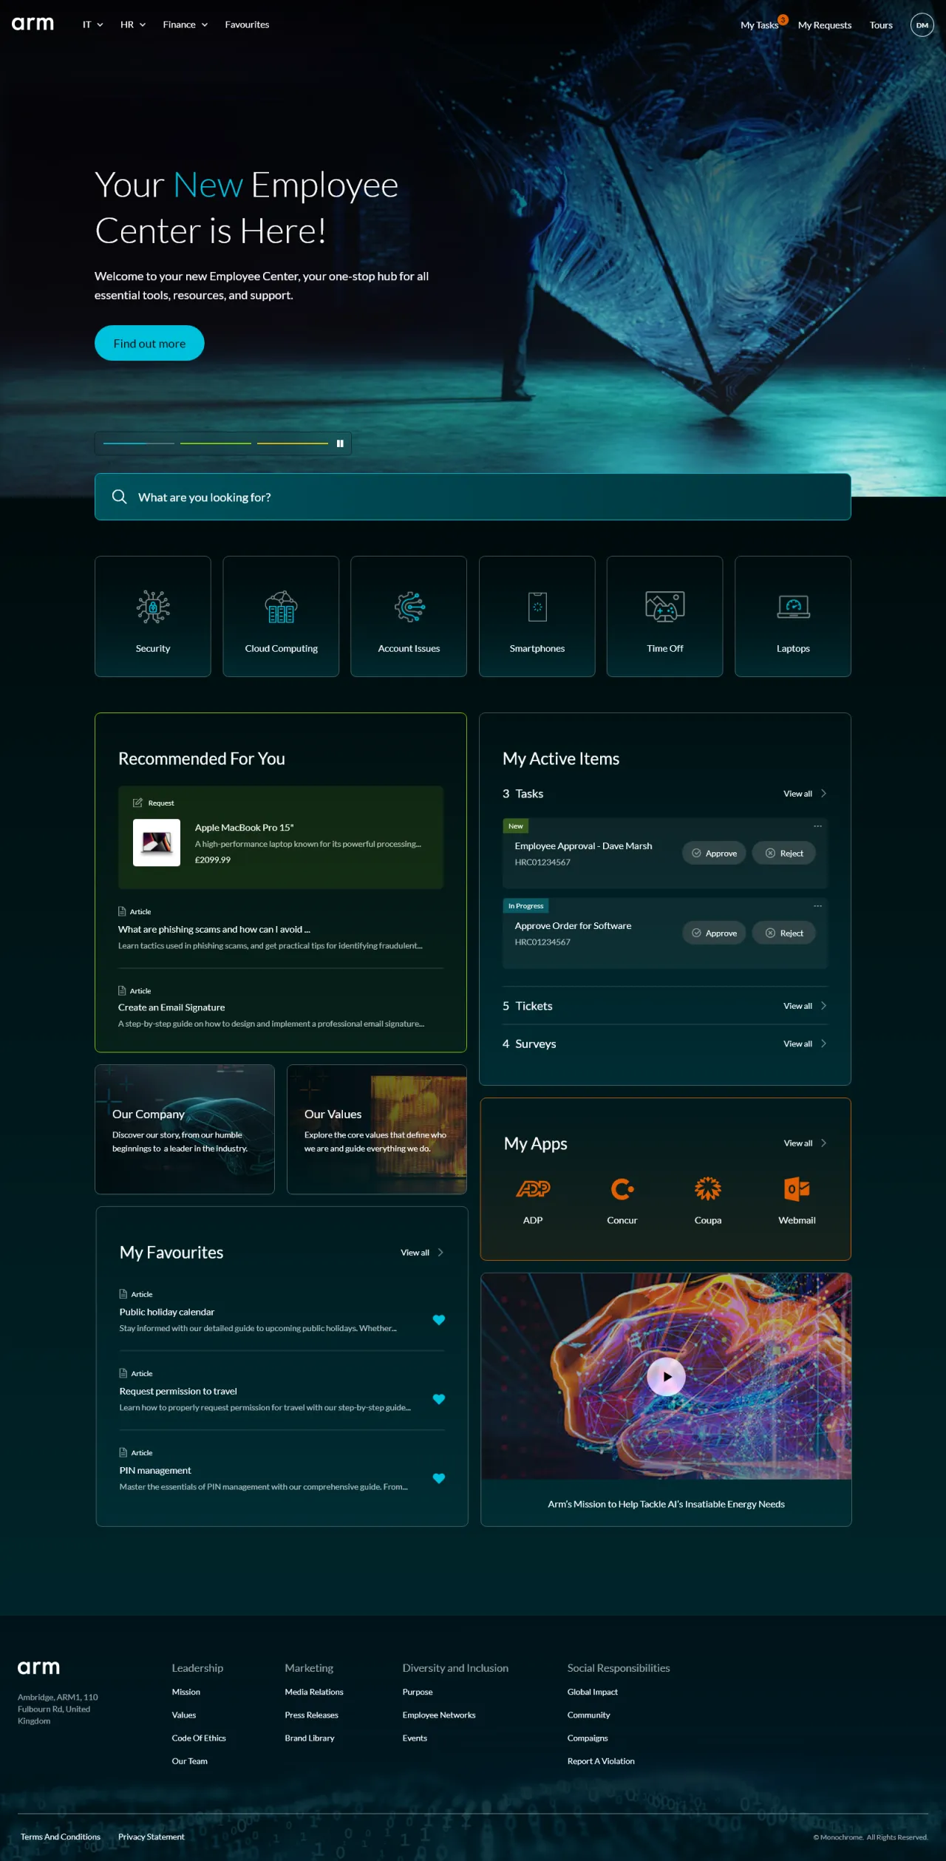This screenshot has width=946, height=1861.
Task: Open the Security category icon
Action: (x=153, y=607)
